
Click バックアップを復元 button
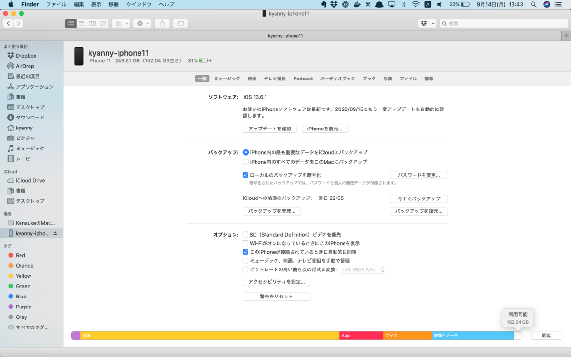[x=419, y=211]
